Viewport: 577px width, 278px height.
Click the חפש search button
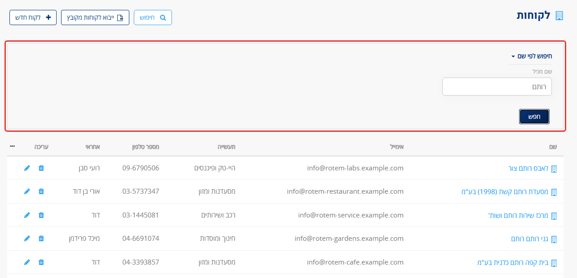coord(534,117)
